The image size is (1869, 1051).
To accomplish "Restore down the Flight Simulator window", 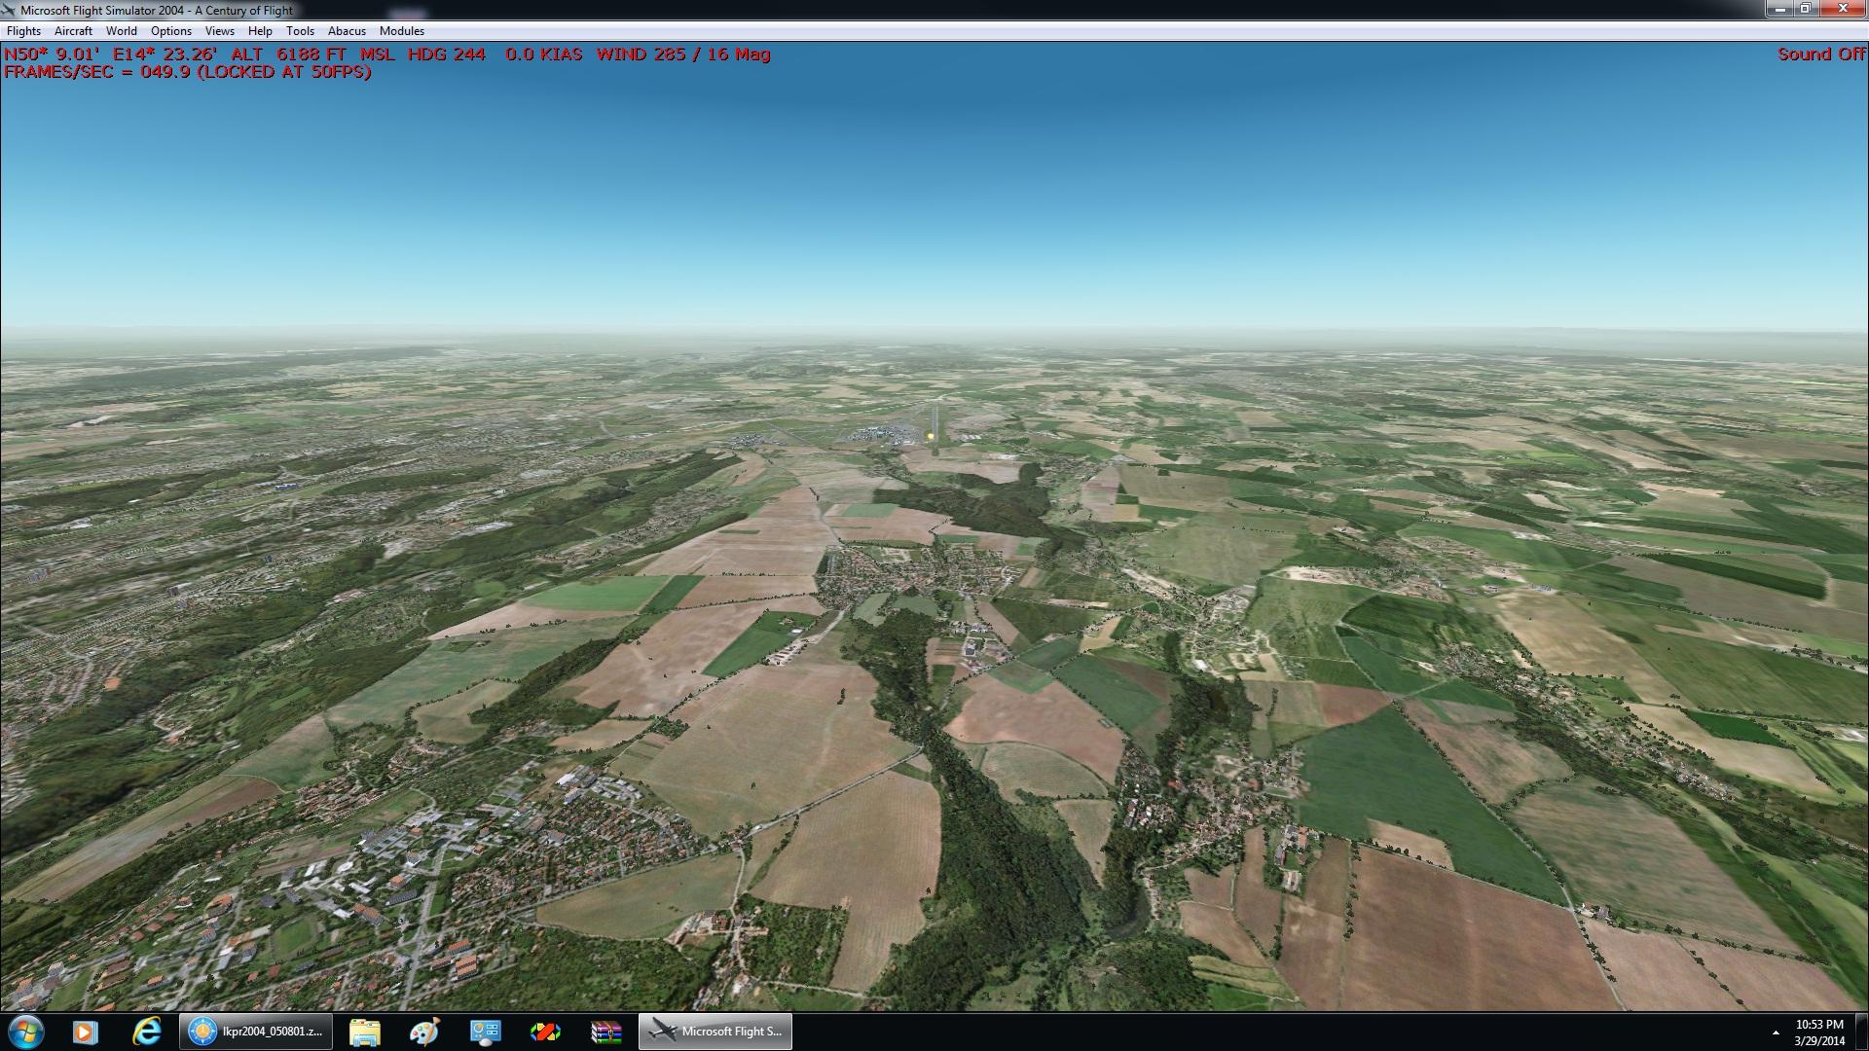I will [x=1806, y=9].
